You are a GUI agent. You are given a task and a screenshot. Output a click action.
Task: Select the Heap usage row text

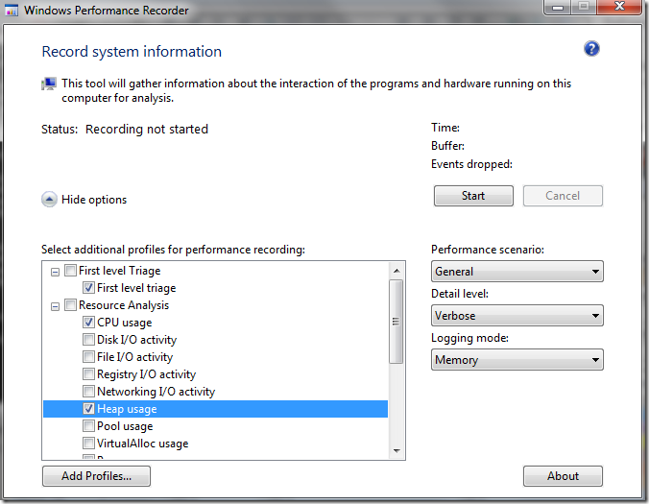tap(127, 409)
